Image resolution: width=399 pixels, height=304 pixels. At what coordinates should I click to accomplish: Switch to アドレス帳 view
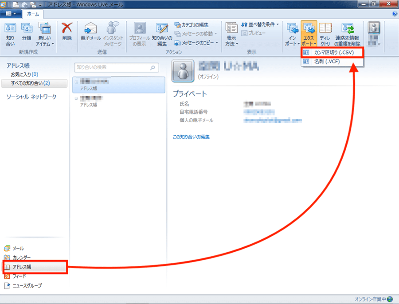coord(35,267)
